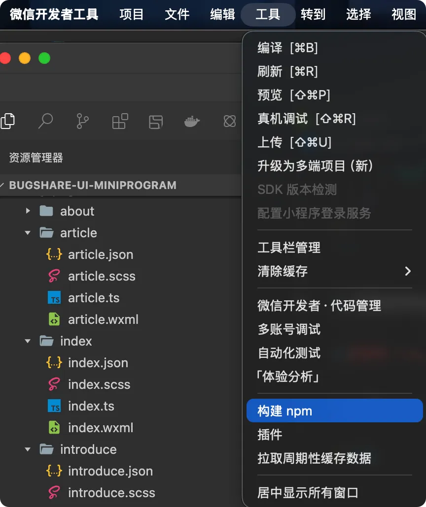
Task: Collapse the BUGSHARE-UI-MINIPROGRAM project header
Action: point(93,185)
